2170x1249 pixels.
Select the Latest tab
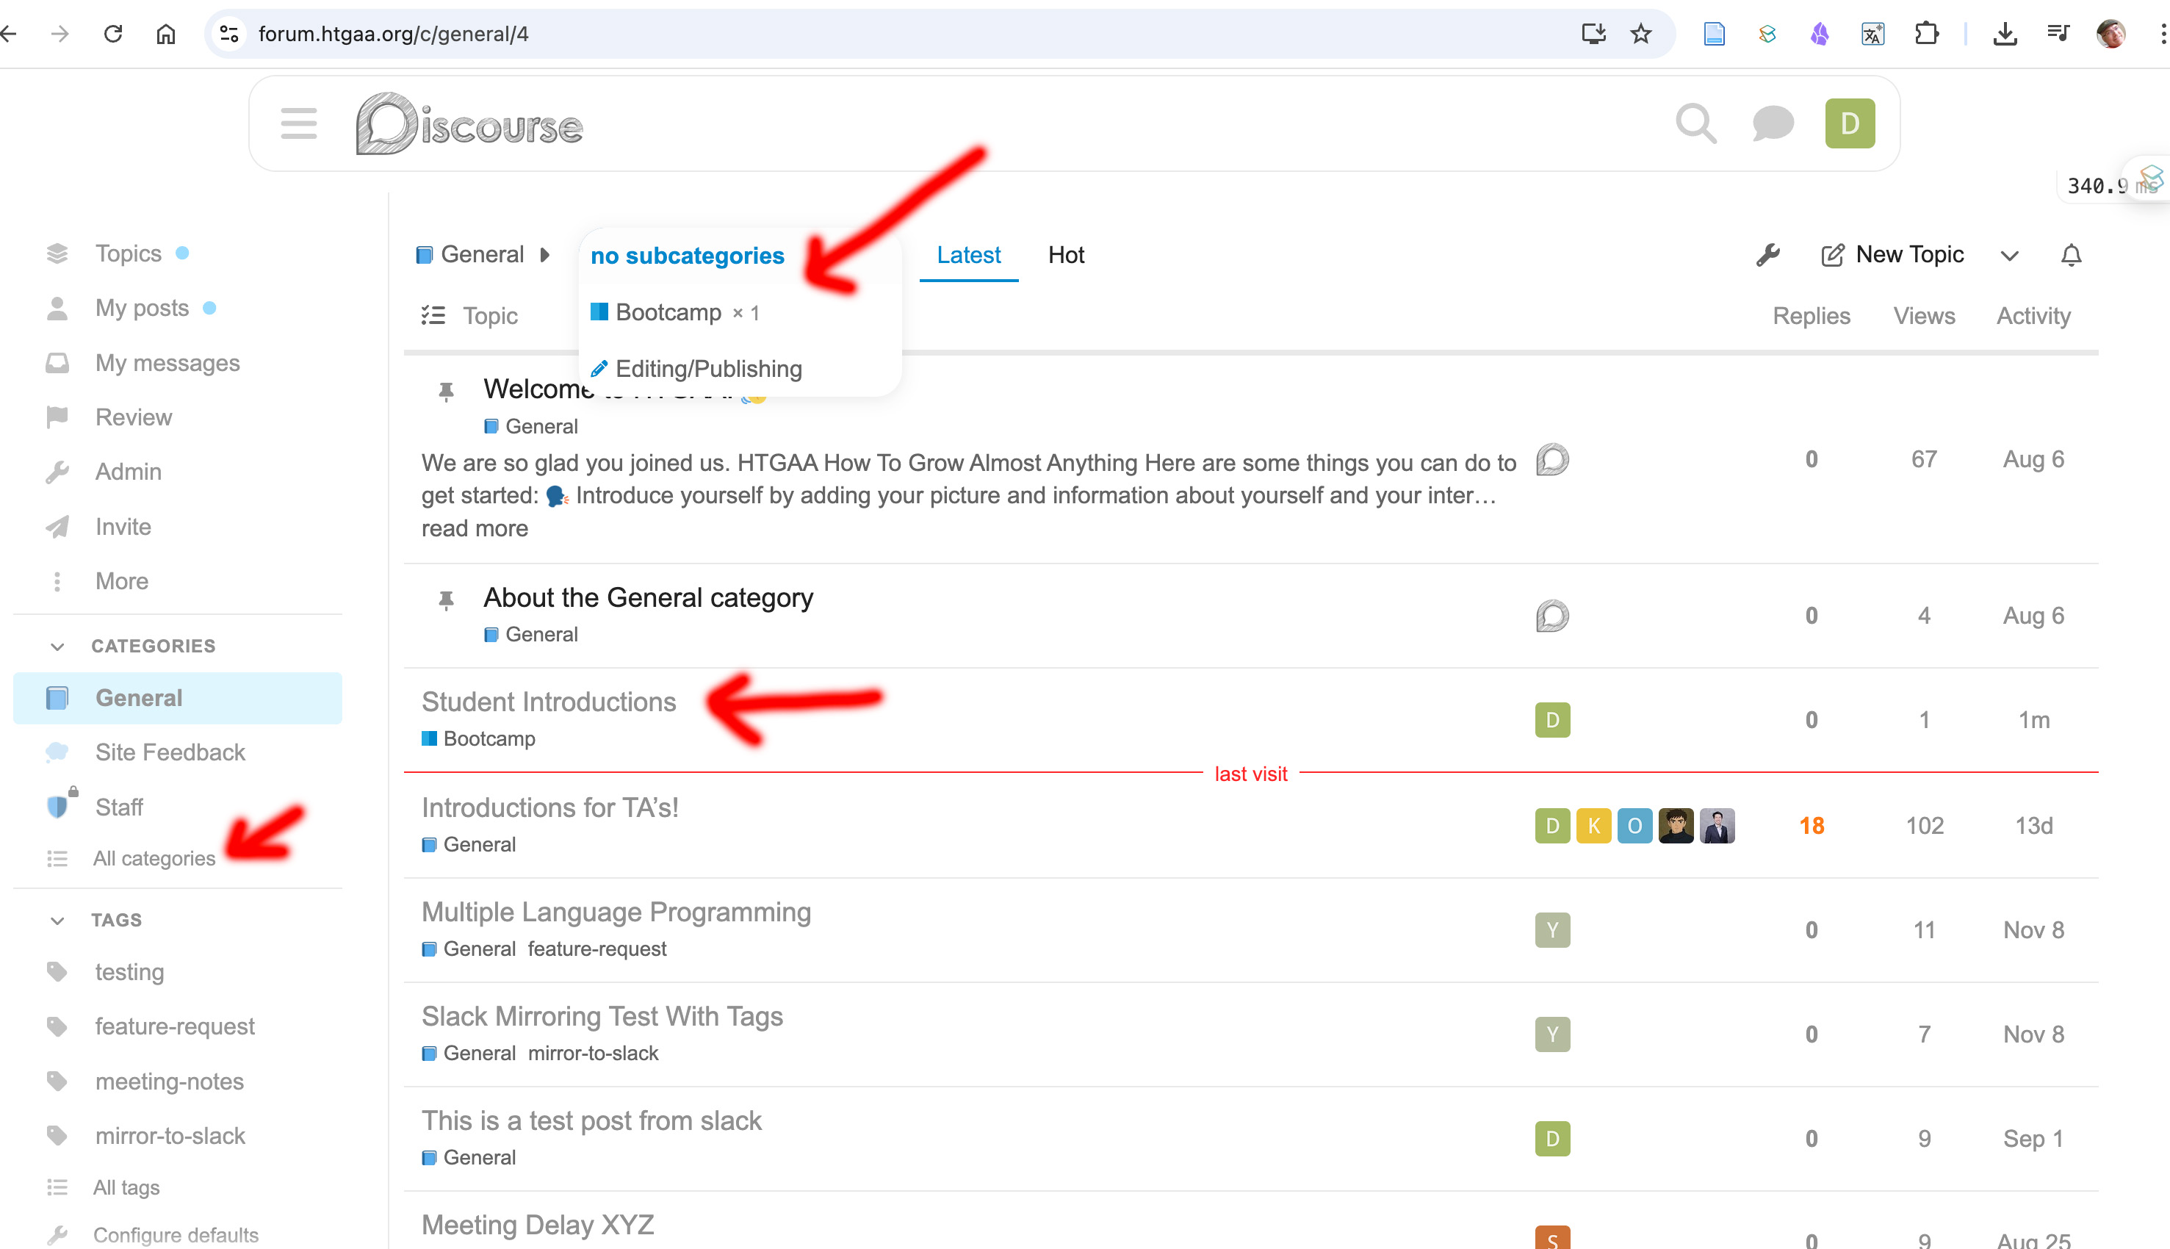(968, 255)
